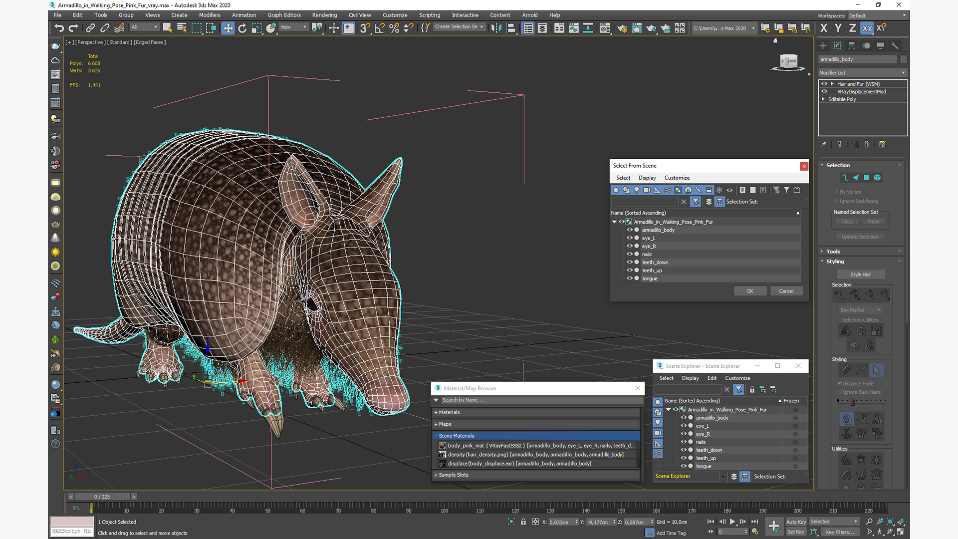This screenshot has height=539, width=958.
Task: Open the Create tab plus icon
Action: tap(823, 45)
